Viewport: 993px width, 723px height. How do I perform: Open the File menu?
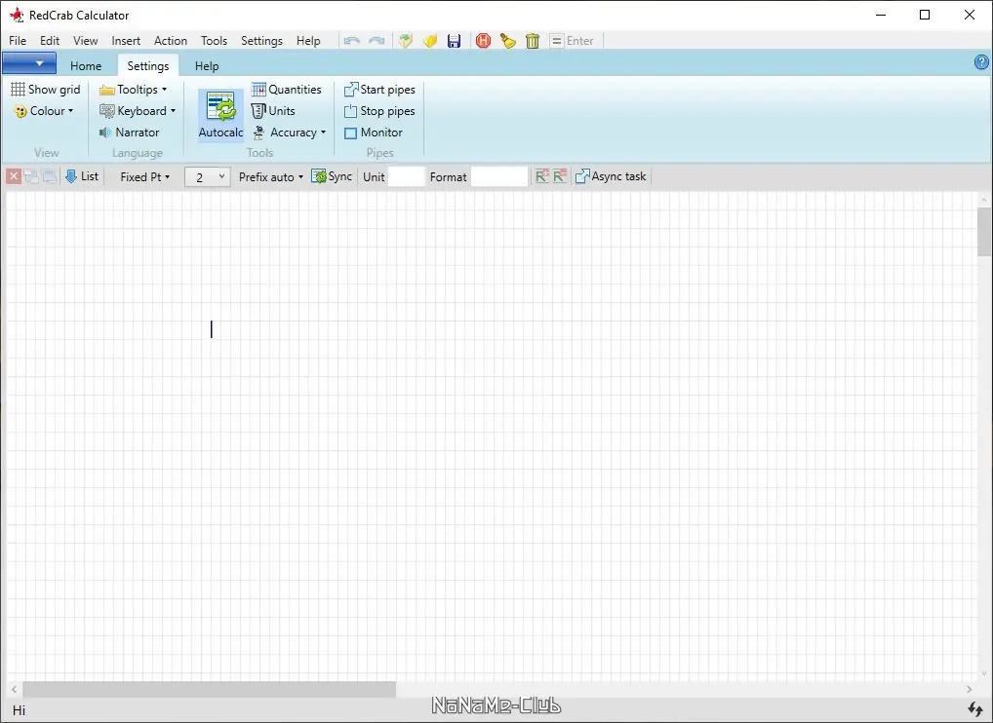pos(18,41)
